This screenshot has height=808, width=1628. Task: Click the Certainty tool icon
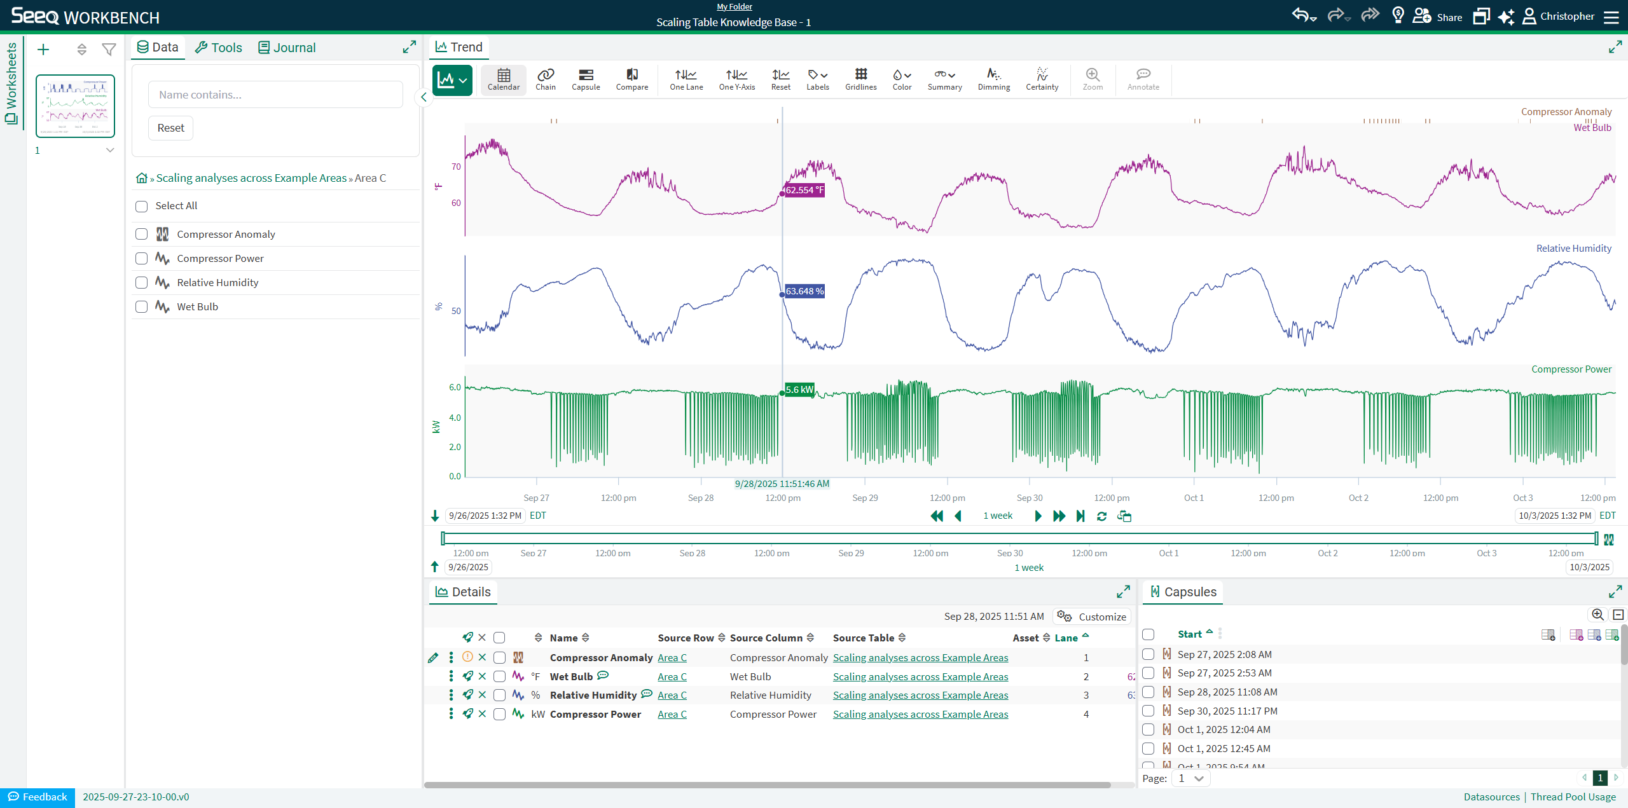tap(1041, 79)
